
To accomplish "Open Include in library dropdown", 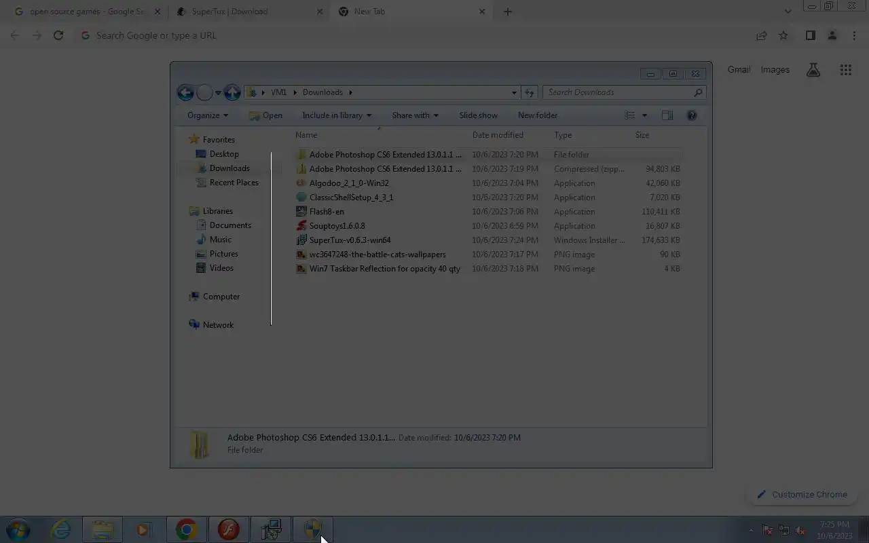I will coord(337,115).
